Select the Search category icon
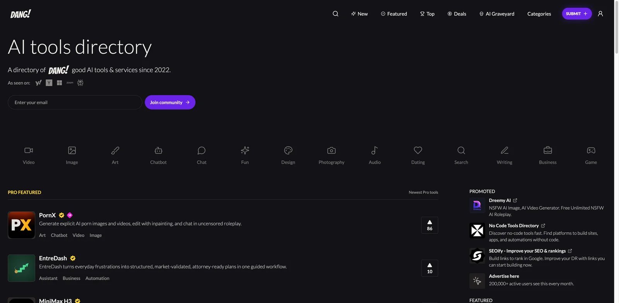The image size is (619, 303). pyautogui.click(x=461, y=150)
